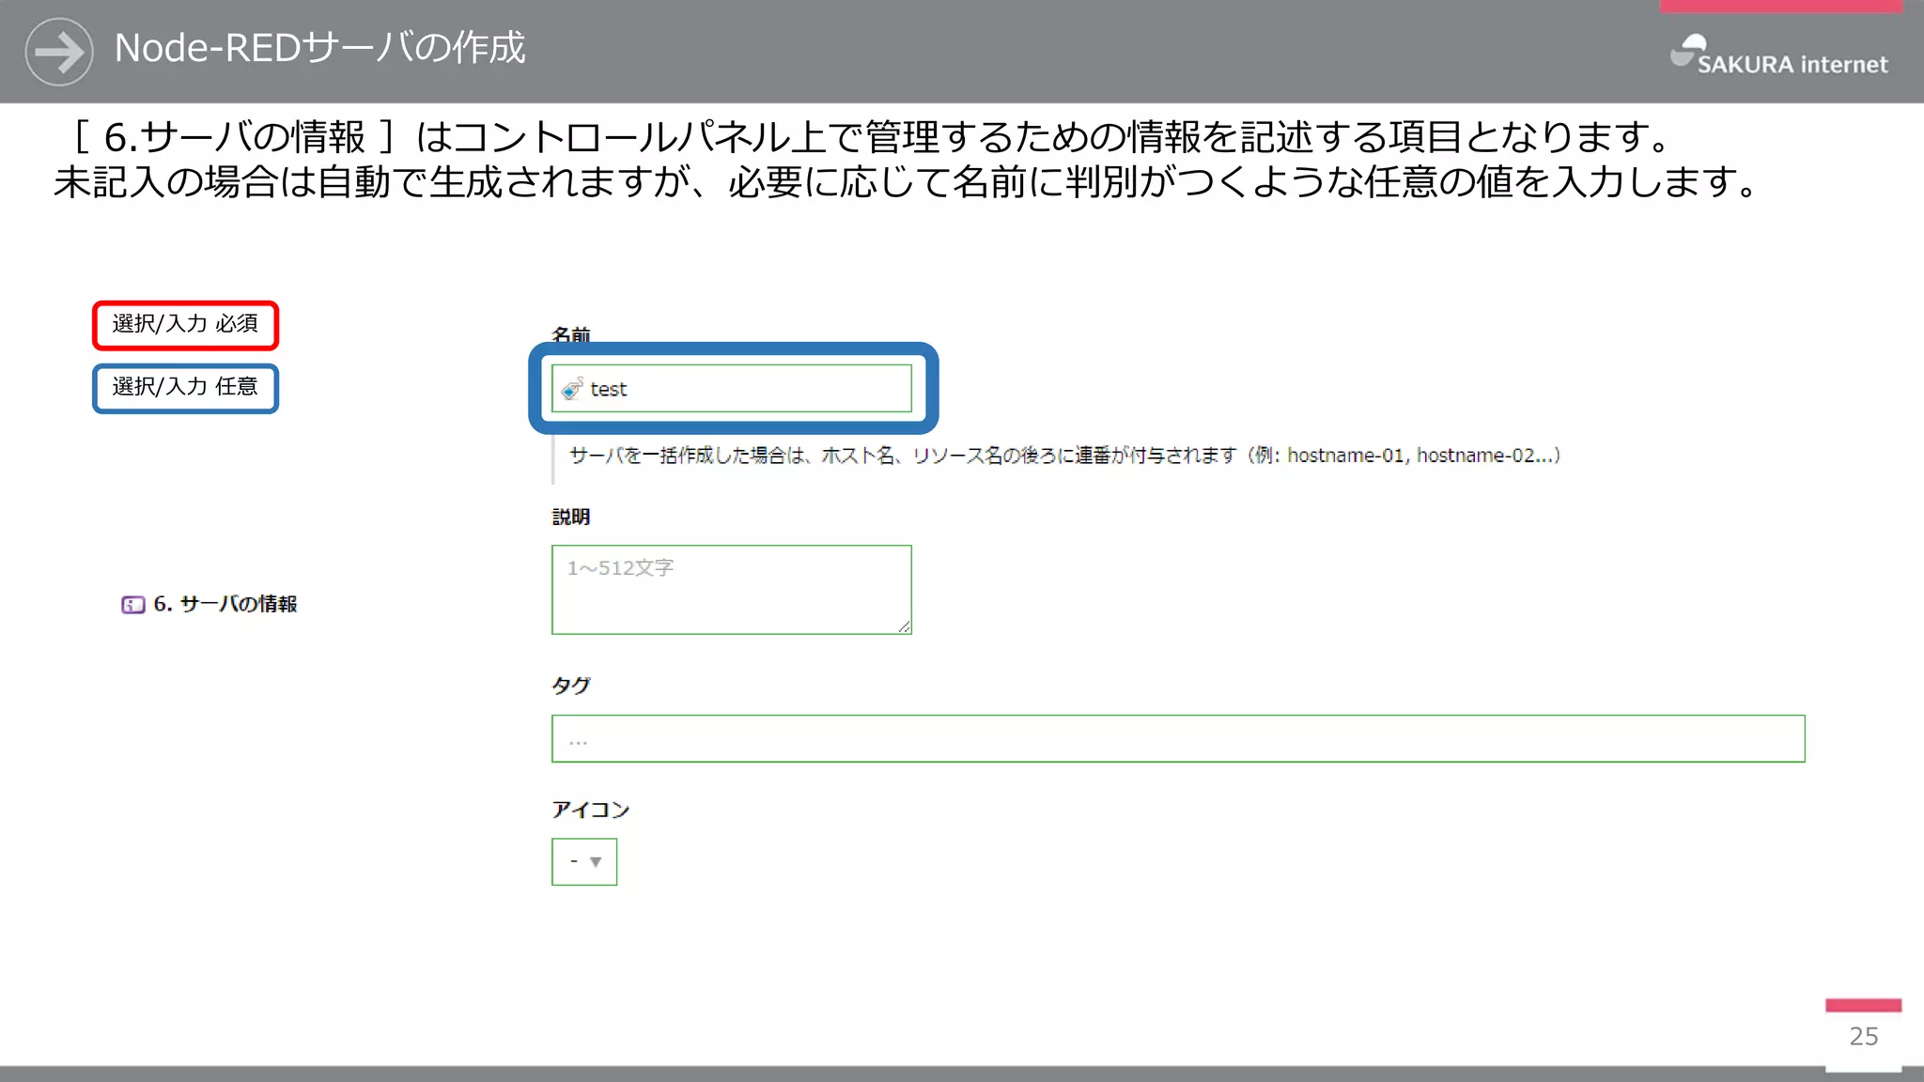
Task: Click the タグ tag input field
Action: 1178,738
